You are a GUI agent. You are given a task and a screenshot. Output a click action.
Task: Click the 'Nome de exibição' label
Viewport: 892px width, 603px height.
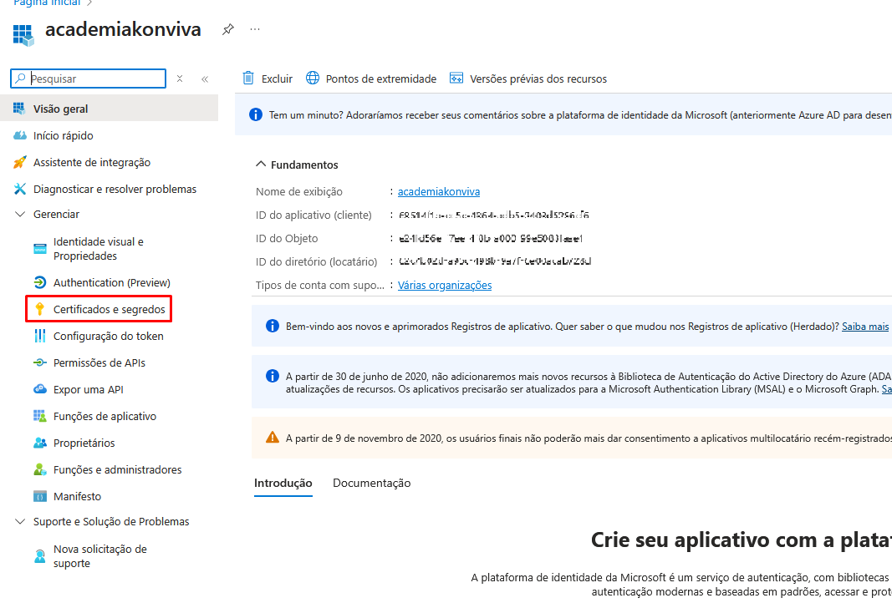coord(299,191)
